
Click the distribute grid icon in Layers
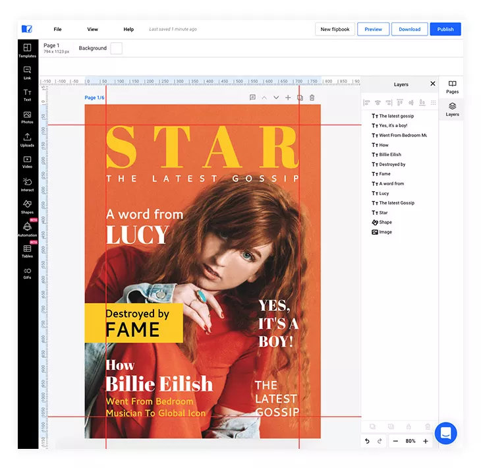[433, 103]
